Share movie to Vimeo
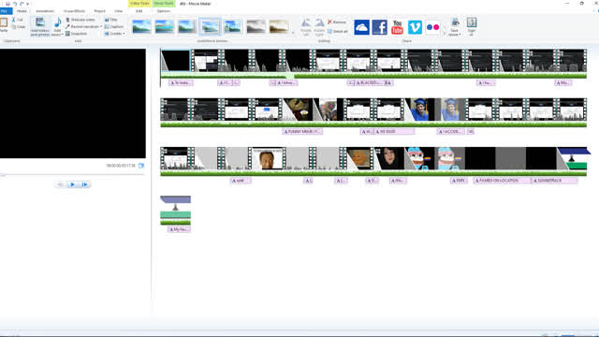Screen dimensions: 599x337 coord(415,27)
